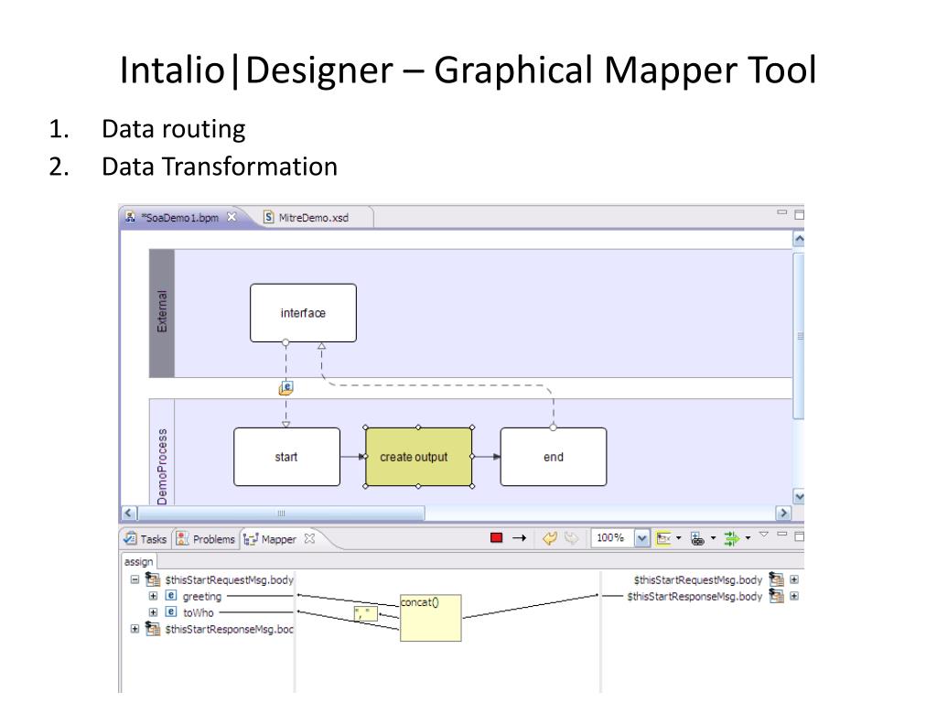Click the vertical scrollbar down arrow
Viewport: 937px width, 703px height.
(799, 496)
